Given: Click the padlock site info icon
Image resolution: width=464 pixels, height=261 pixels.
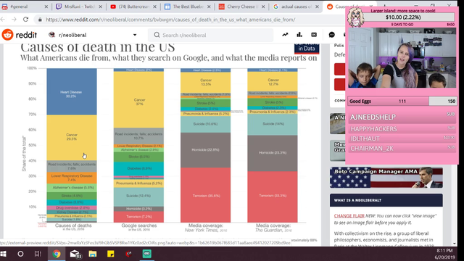Looking at the screenshot, I should click(x=40, y=20).
